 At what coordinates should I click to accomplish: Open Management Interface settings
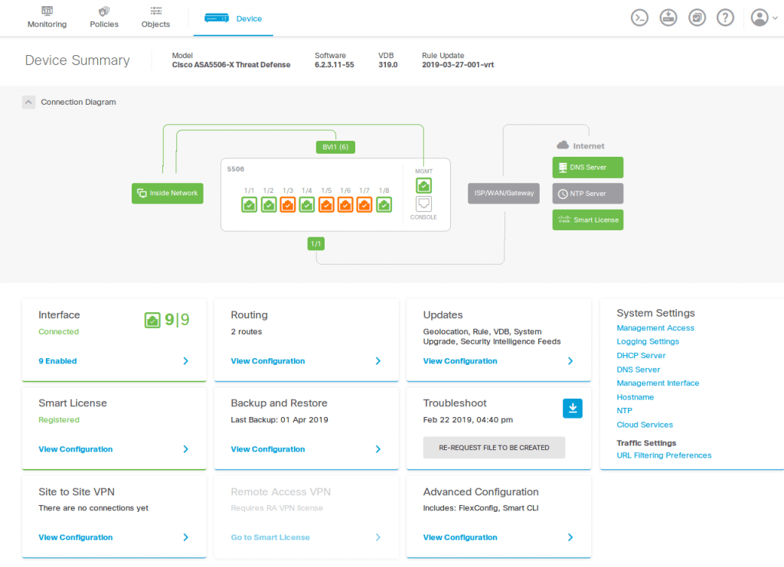pos(658,383)
